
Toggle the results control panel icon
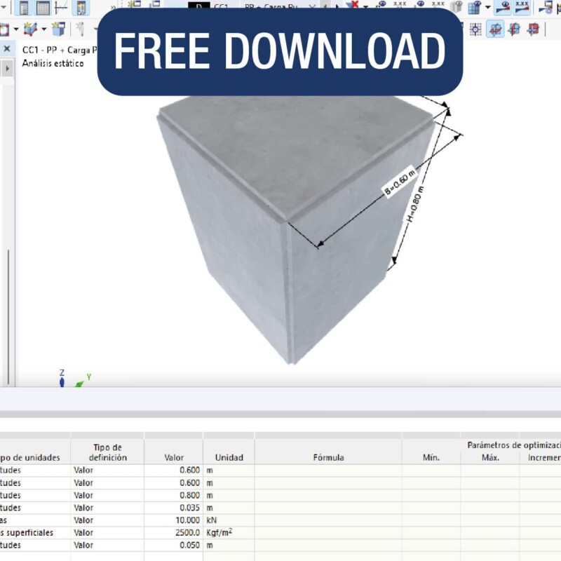[81, 7]
